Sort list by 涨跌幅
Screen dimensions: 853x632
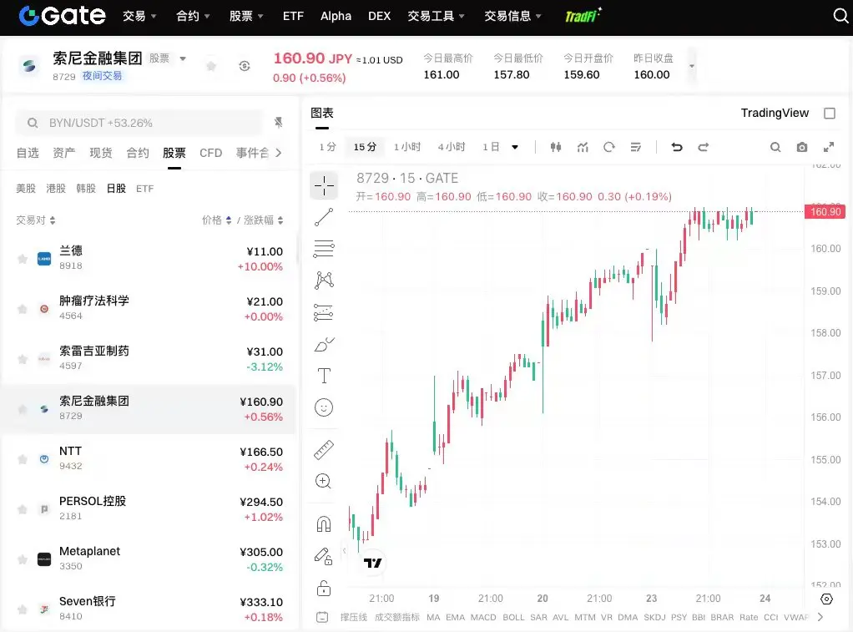pyautogui.click(x=263, y=220)
